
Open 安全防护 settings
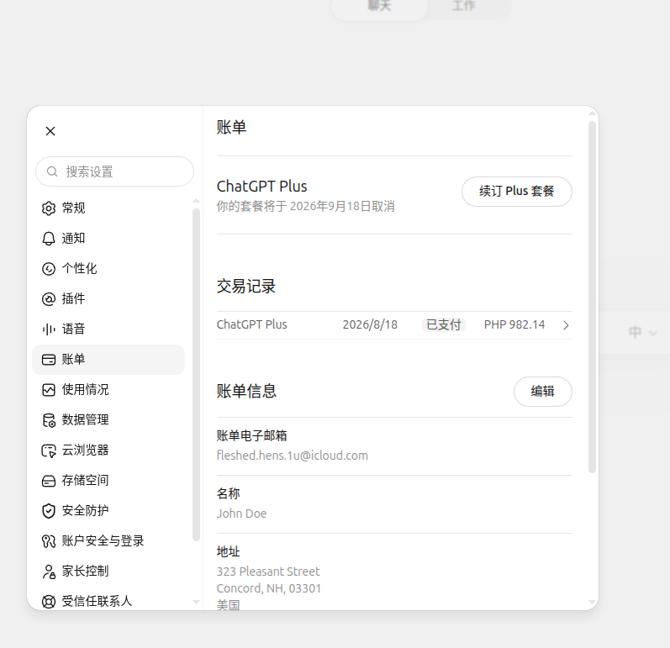click(108, 510)
